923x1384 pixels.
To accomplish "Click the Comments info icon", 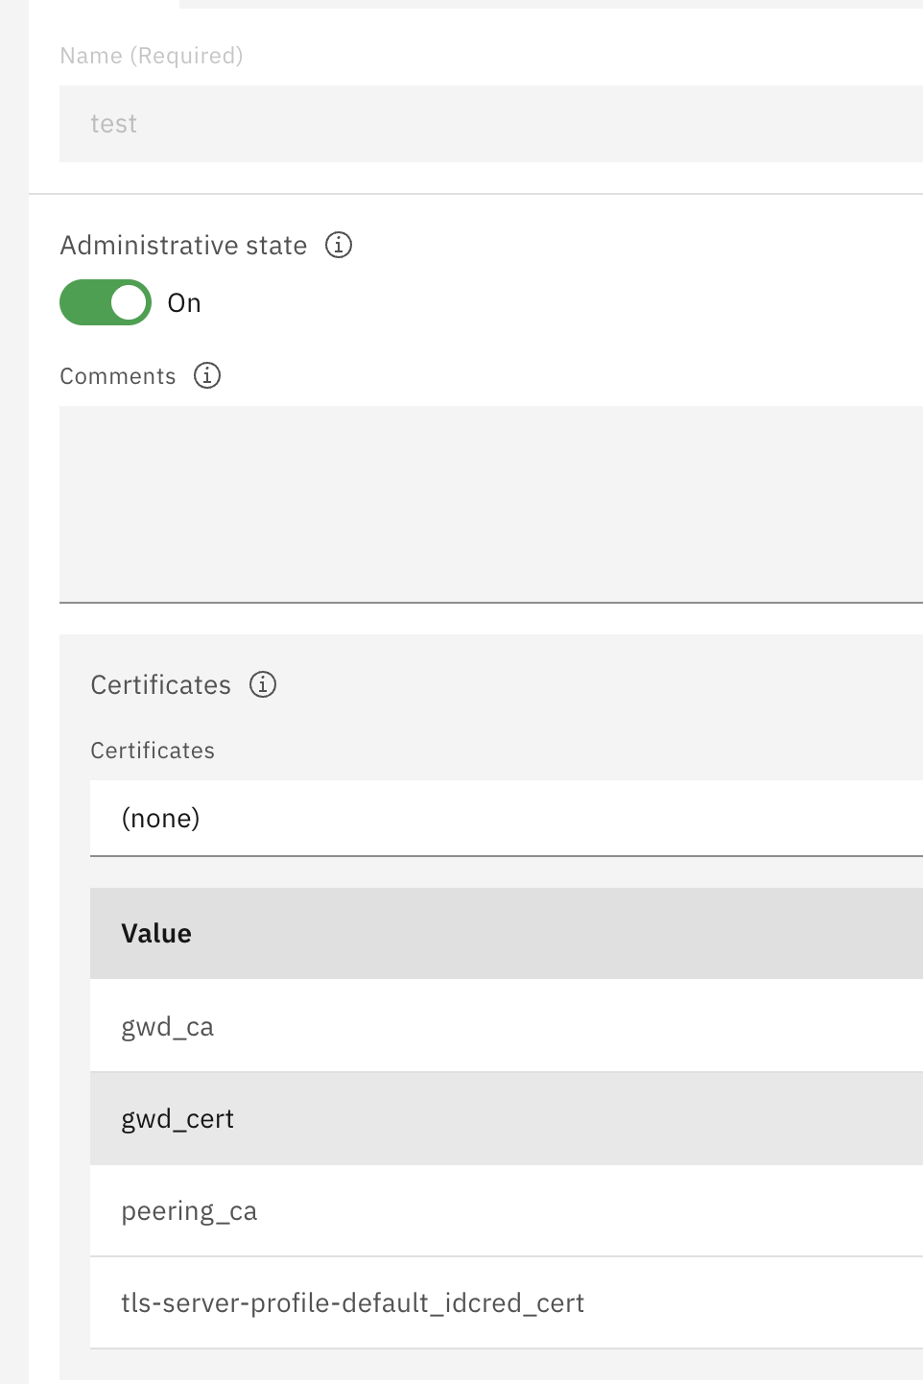I will click(206, 375).
